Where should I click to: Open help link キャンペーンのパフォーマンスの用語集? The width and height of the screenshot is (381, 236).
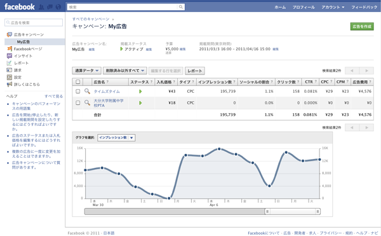click(x=36, y=106)
